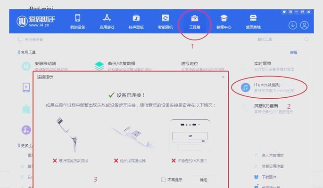Screen dimensions: 323x188
Task: Open 教程中心 (Tutorial Center) tab
Action: 224,22
